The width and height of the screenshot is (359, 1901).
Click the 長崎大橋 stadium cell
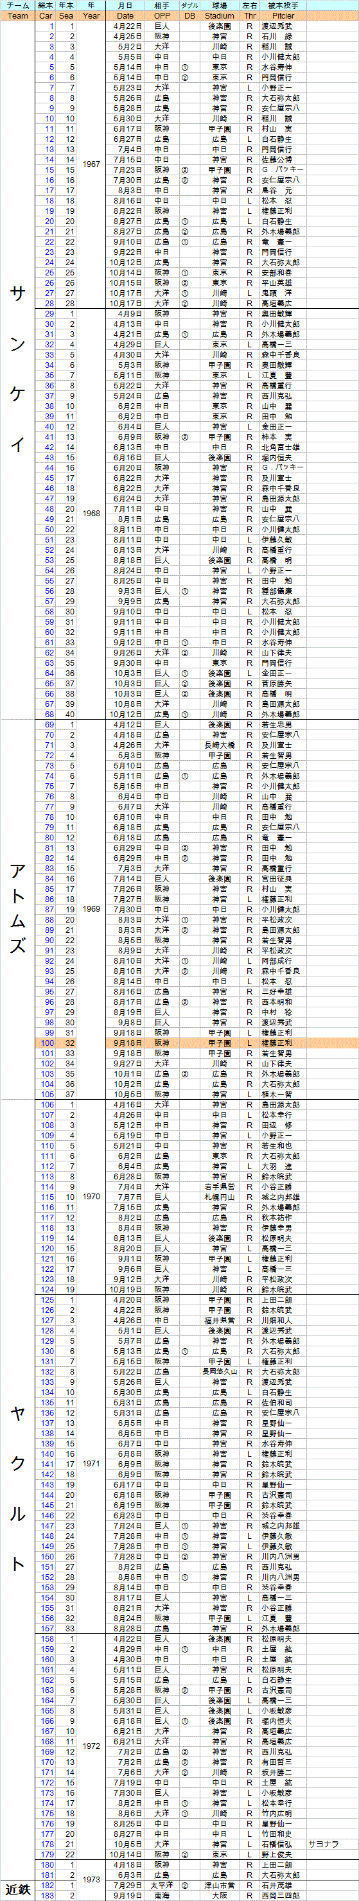point(220,745)
